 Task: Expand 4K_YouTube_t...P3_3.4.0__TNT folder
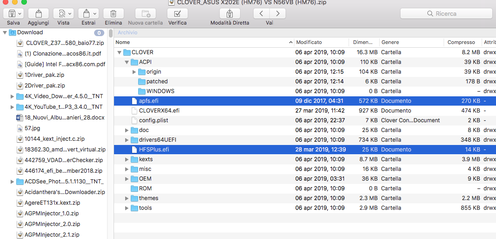(13, 107)
